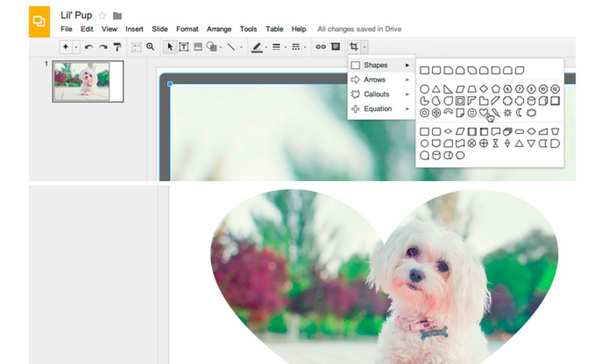Star the Lil' Pup presentation
The height and width of the screenshot is (364, 609).
(102, 15)
